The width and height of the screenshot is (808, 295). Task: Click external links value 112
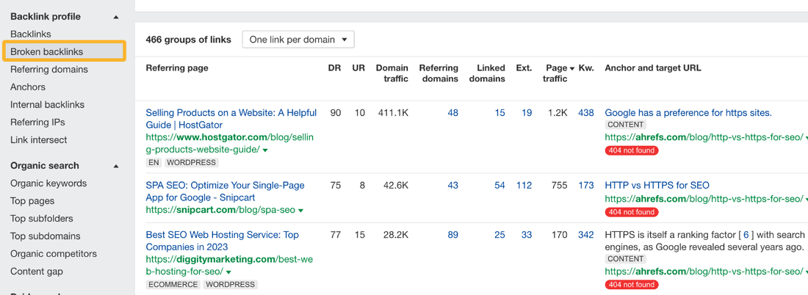tap(524, 186)
